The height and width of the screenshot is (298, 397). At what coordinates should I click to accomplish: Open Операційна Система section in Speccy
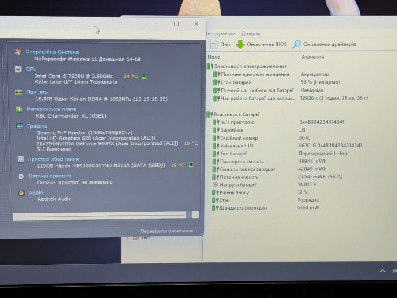[52, 52]
